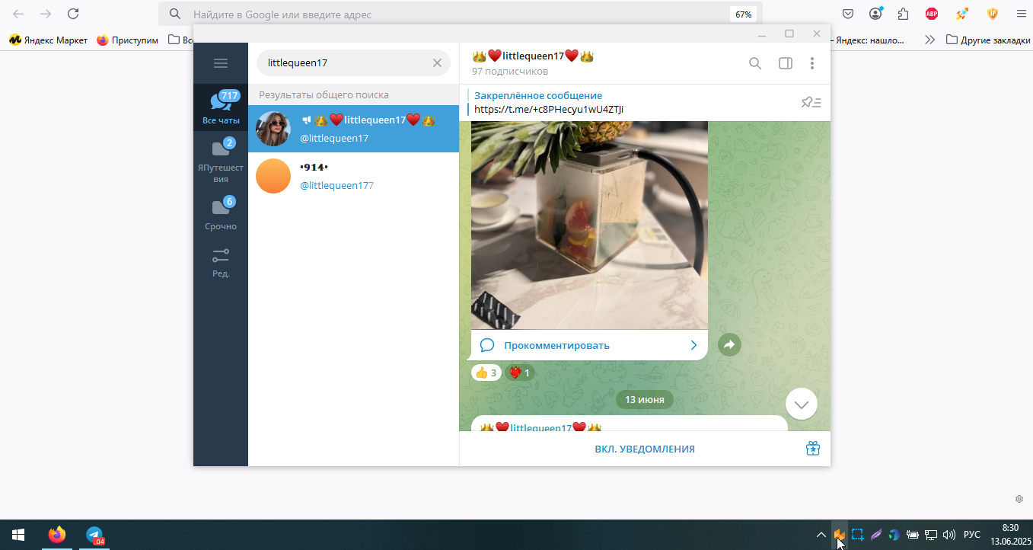Open the screen snipping tray icon
This screenshot has width=1033, height=550.
coord(857,535)
